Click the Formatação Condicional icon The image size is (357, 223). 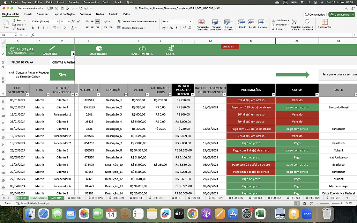click(x=201, y=22)
